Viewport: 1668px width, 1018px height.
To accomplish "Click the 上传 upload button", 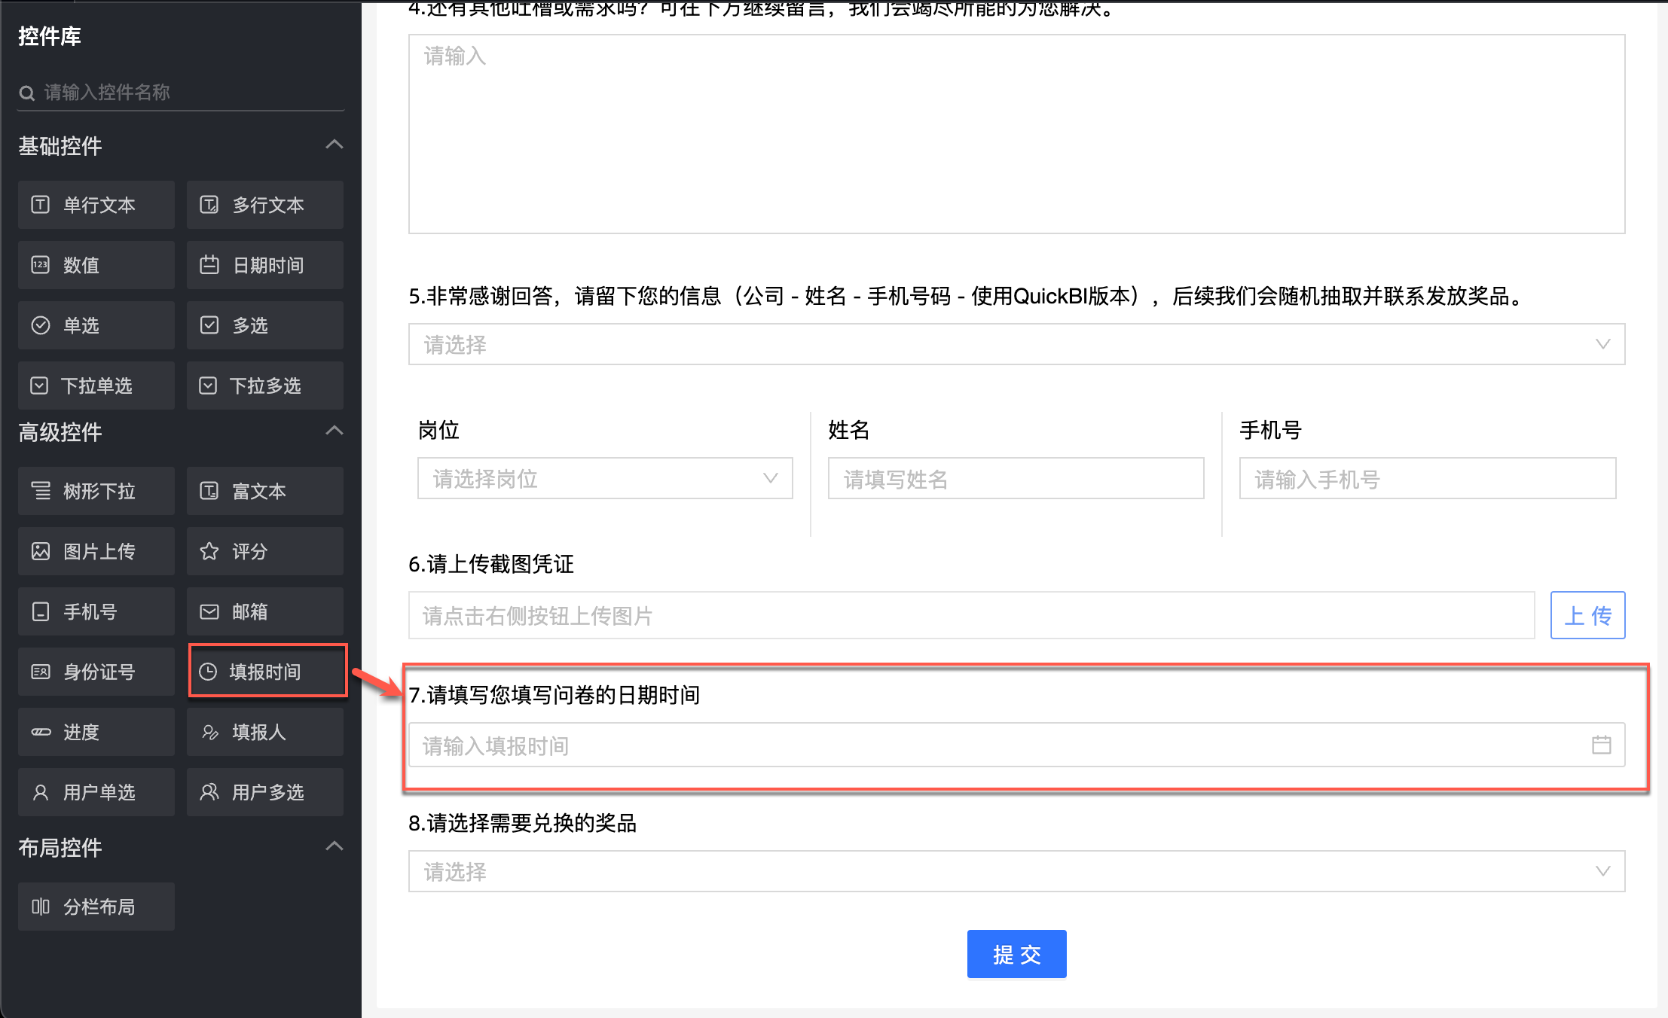I will pos(1587,615).
